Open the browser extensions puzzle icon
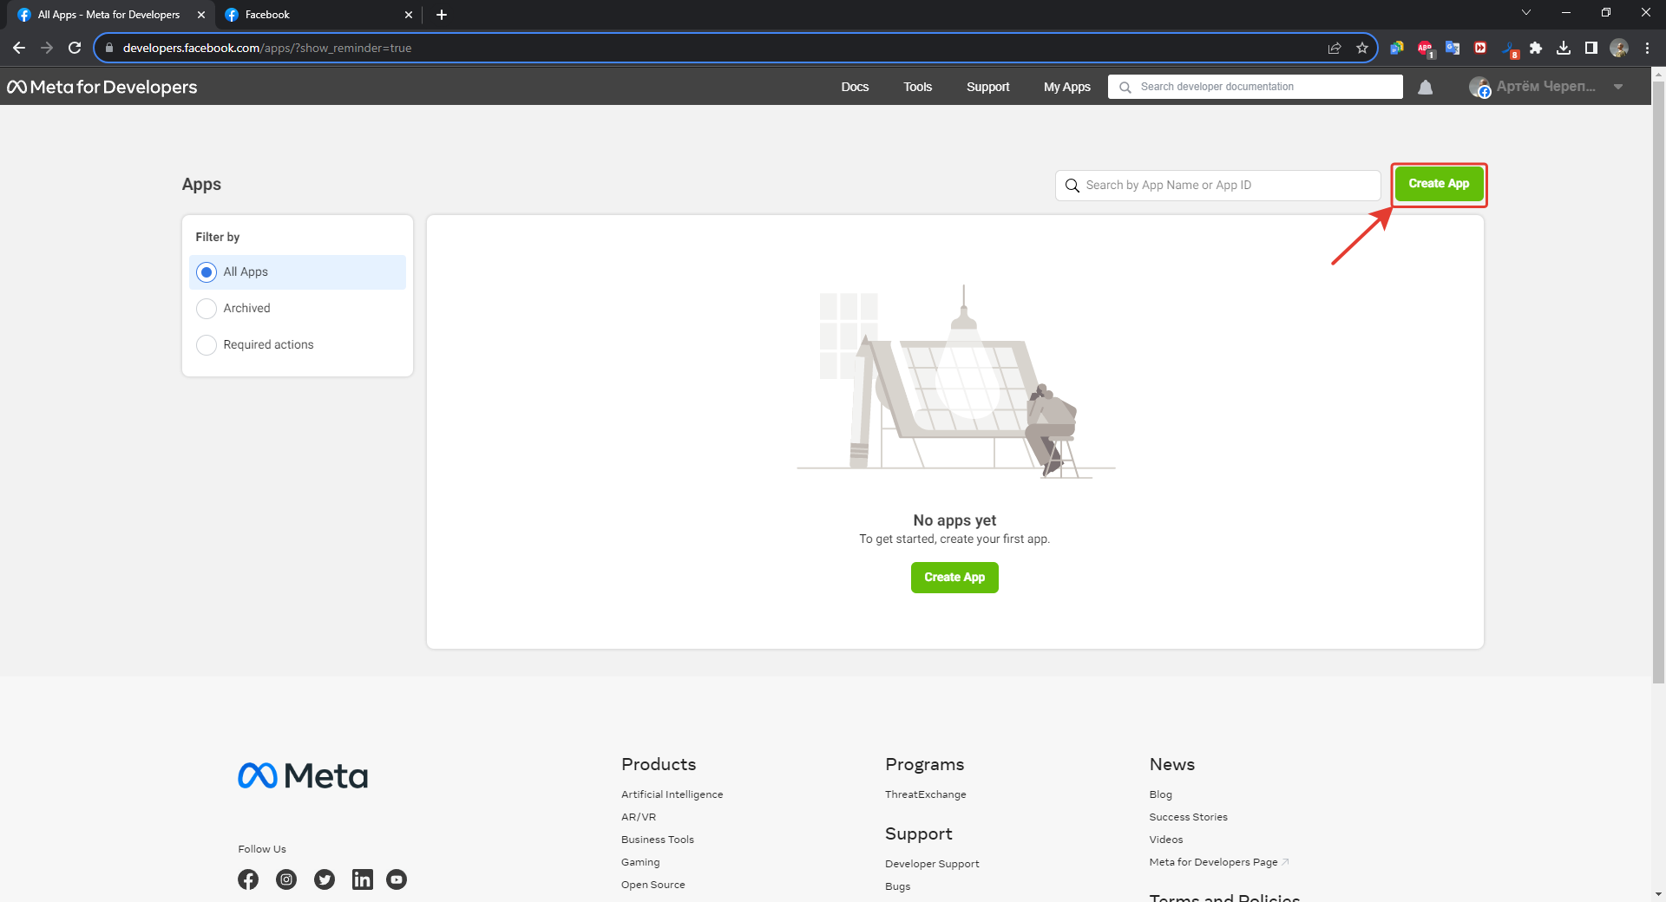Image resolution: width=1666 pixels, height=902 pixels. (x=1536, y=48)
